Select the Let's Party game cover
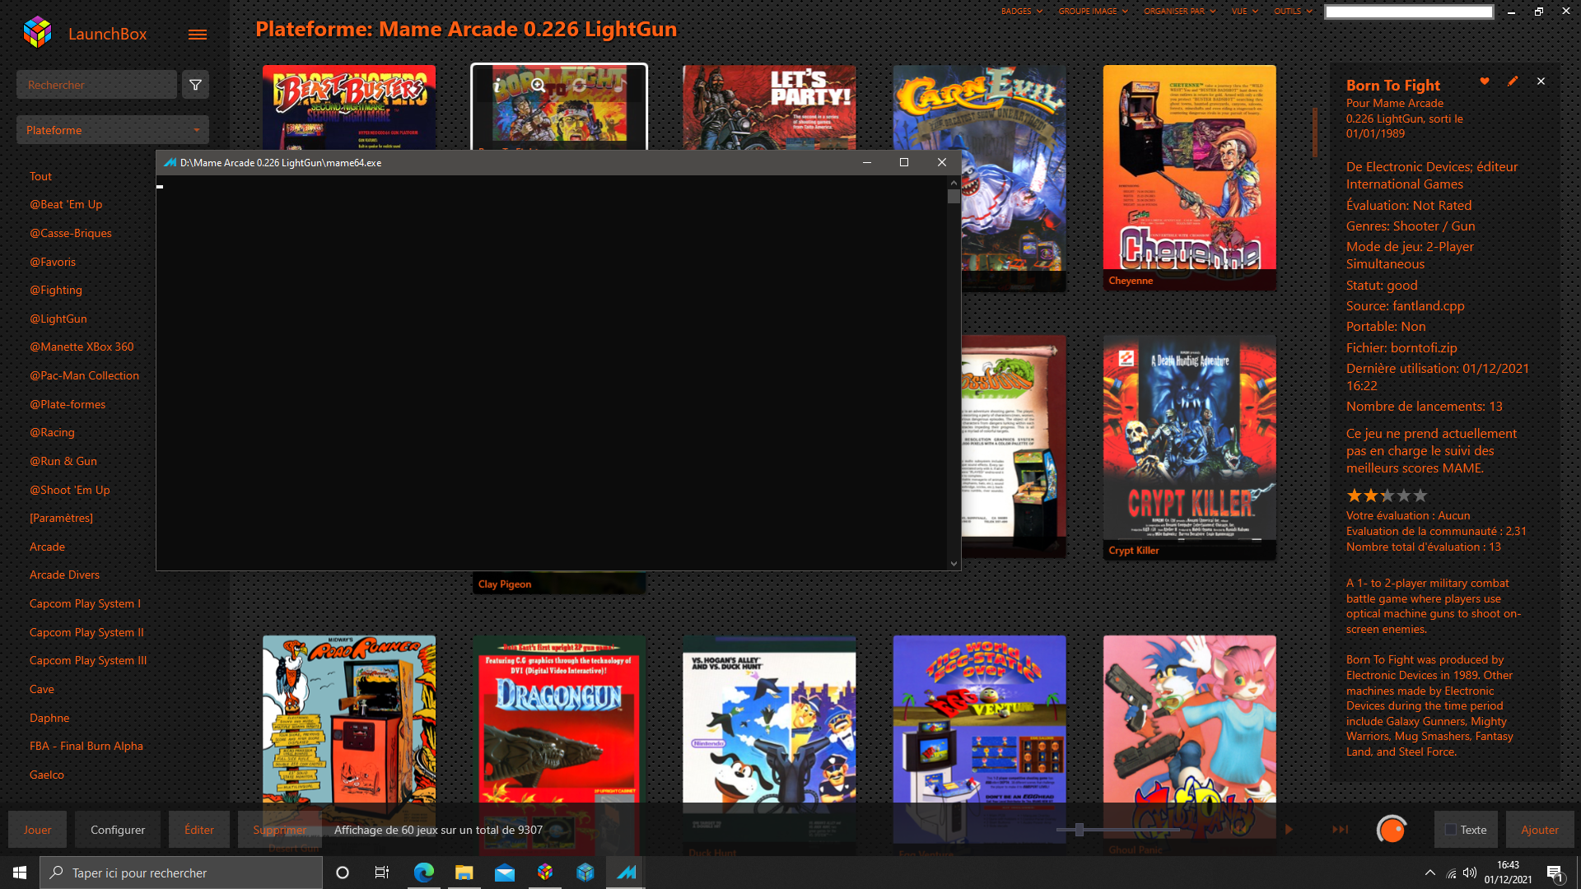This screenshot has height=889, width=1581. pos(769,107)
